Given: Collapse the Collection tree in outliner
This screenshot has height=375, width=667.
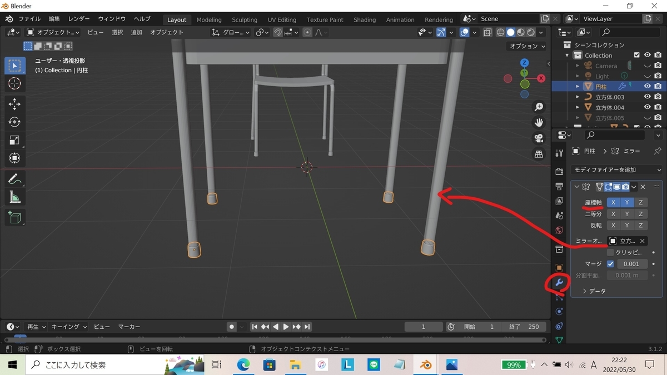Looking at the screenshot, I should [568, 55].
